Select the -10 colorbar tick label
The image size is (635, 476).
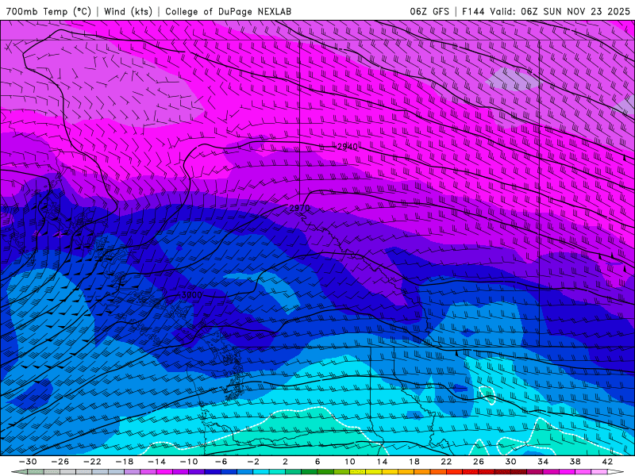click(189, 462)
